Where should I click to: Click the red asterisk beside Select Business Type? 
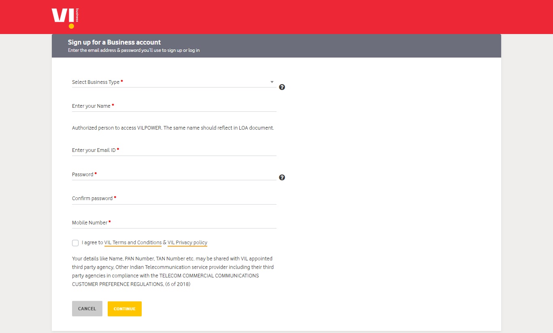point(122,80)
